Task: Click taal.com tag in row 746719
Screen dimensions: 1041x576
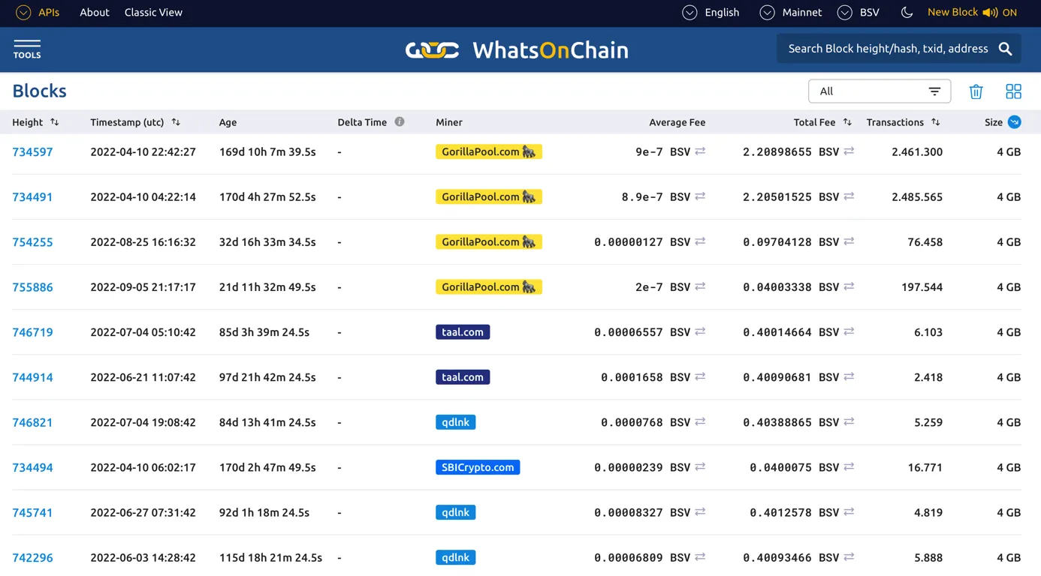Action: pyautogui.click(x=463, y=331)
